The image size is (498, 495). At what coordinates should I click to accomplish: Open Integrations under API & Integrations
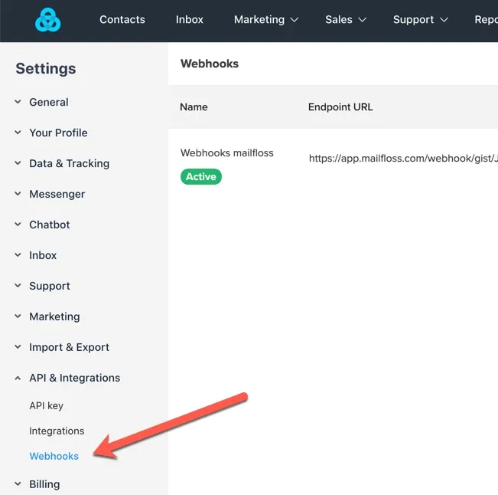pyautogui.click(x=57, y=431)
